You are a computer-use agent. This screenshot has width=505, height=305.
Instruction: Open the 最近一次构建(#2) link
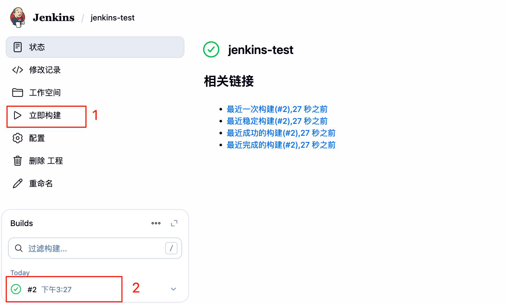pyautogui.click(x=277, y=109)
